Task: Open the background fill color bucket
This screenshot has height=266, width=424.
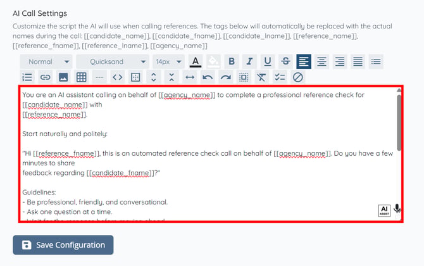Action: [x=213, y=61]
